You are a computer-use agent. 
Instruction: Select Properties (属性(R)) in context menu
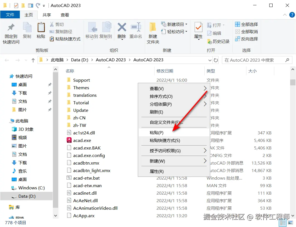pyautogui.click(x=174, y=172)
